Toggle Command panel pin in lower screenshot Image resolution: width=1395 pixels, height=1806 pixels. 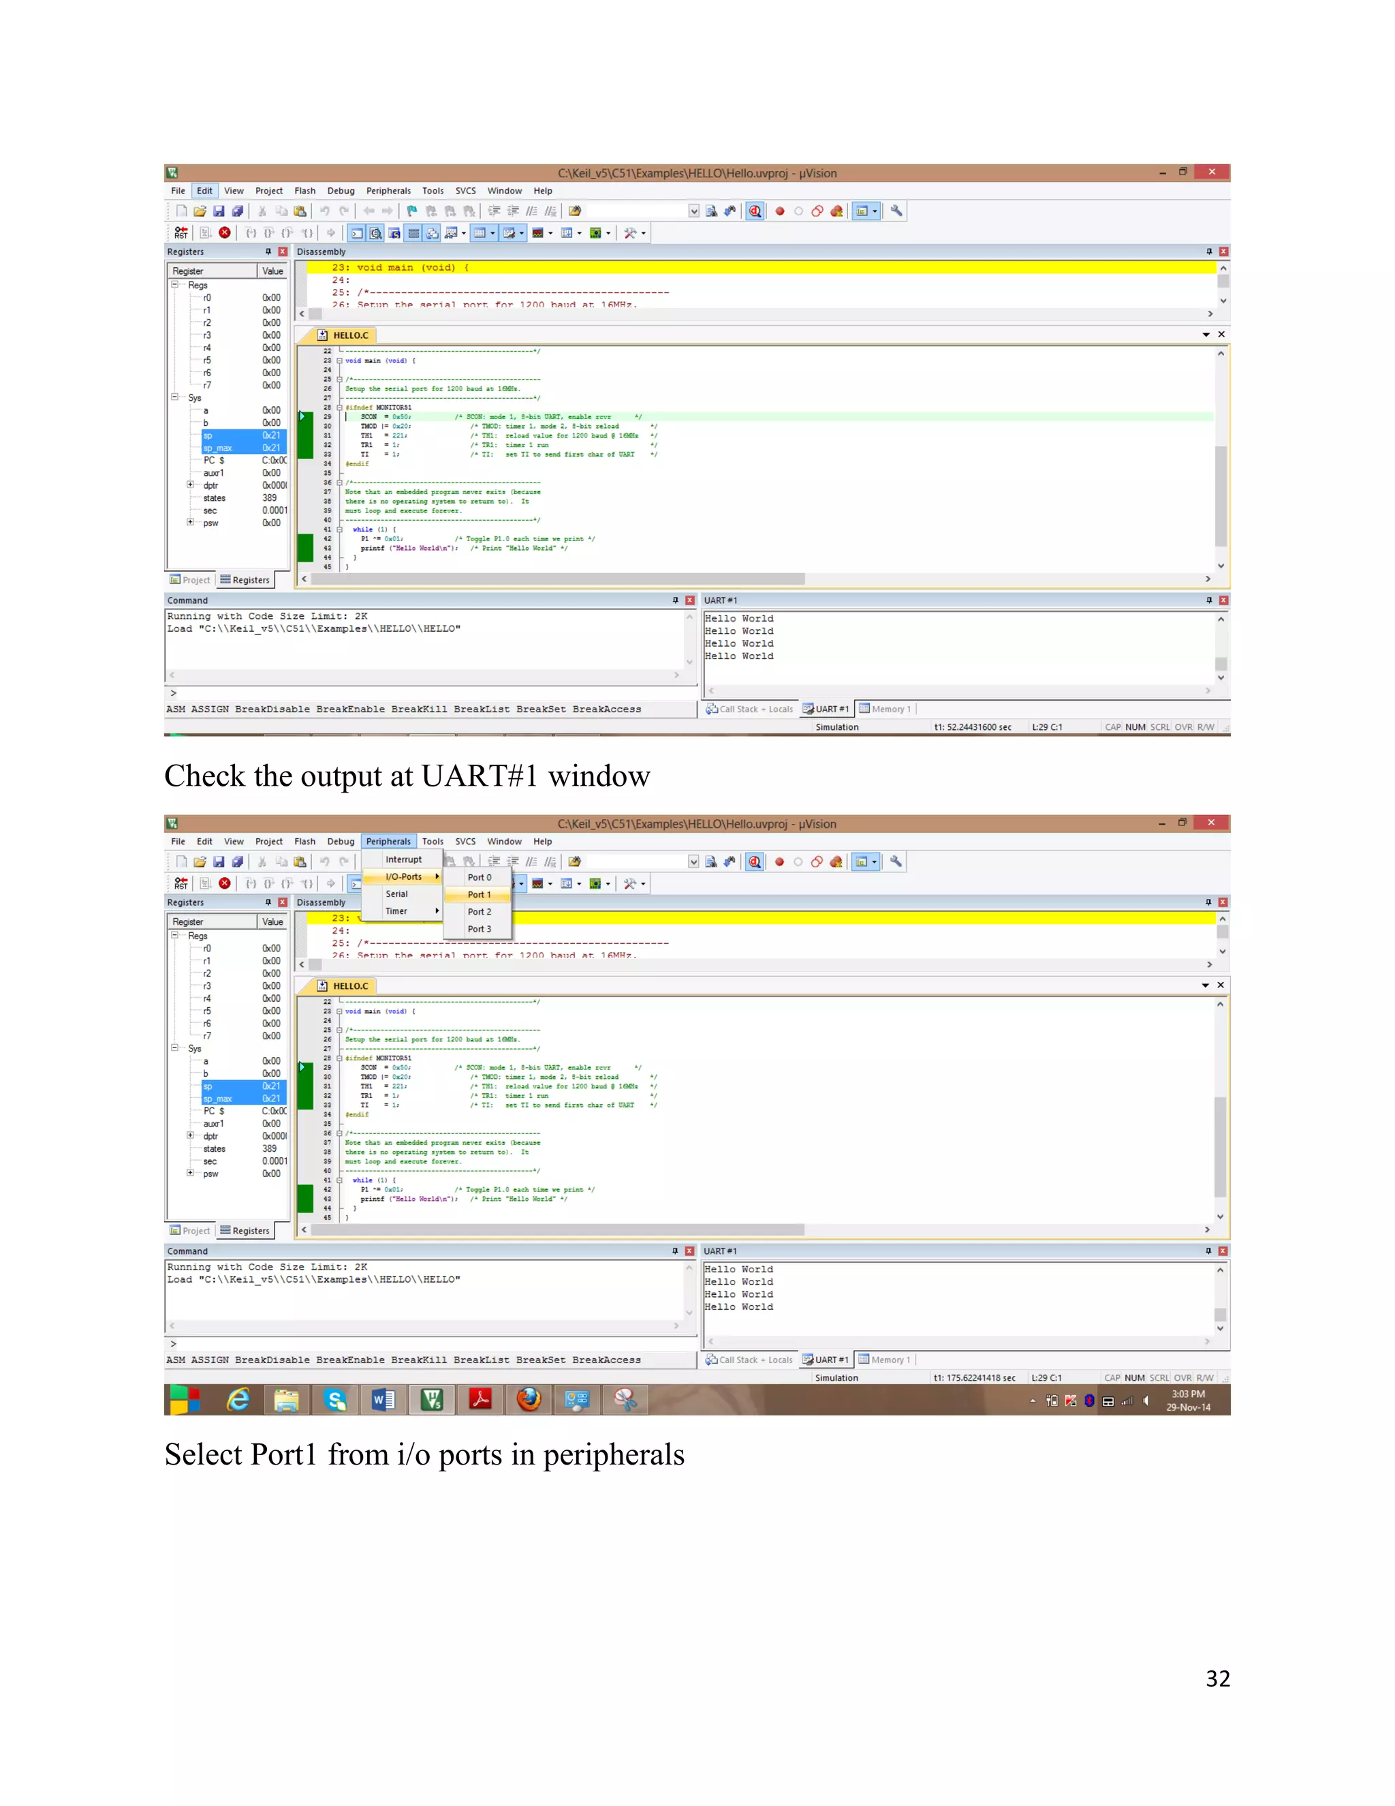pyautogui.click(x=675, y=1251)
